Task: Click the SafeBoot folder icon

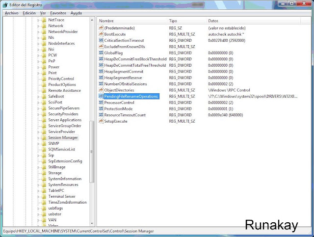Action: tap(44, 96)
